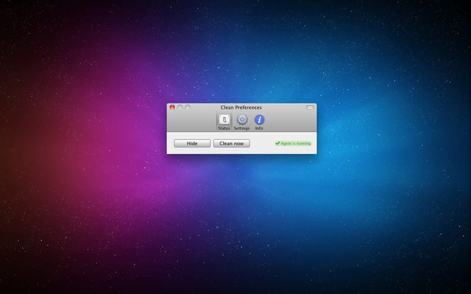Switch to the "Settings" tab label

[242, 128]
